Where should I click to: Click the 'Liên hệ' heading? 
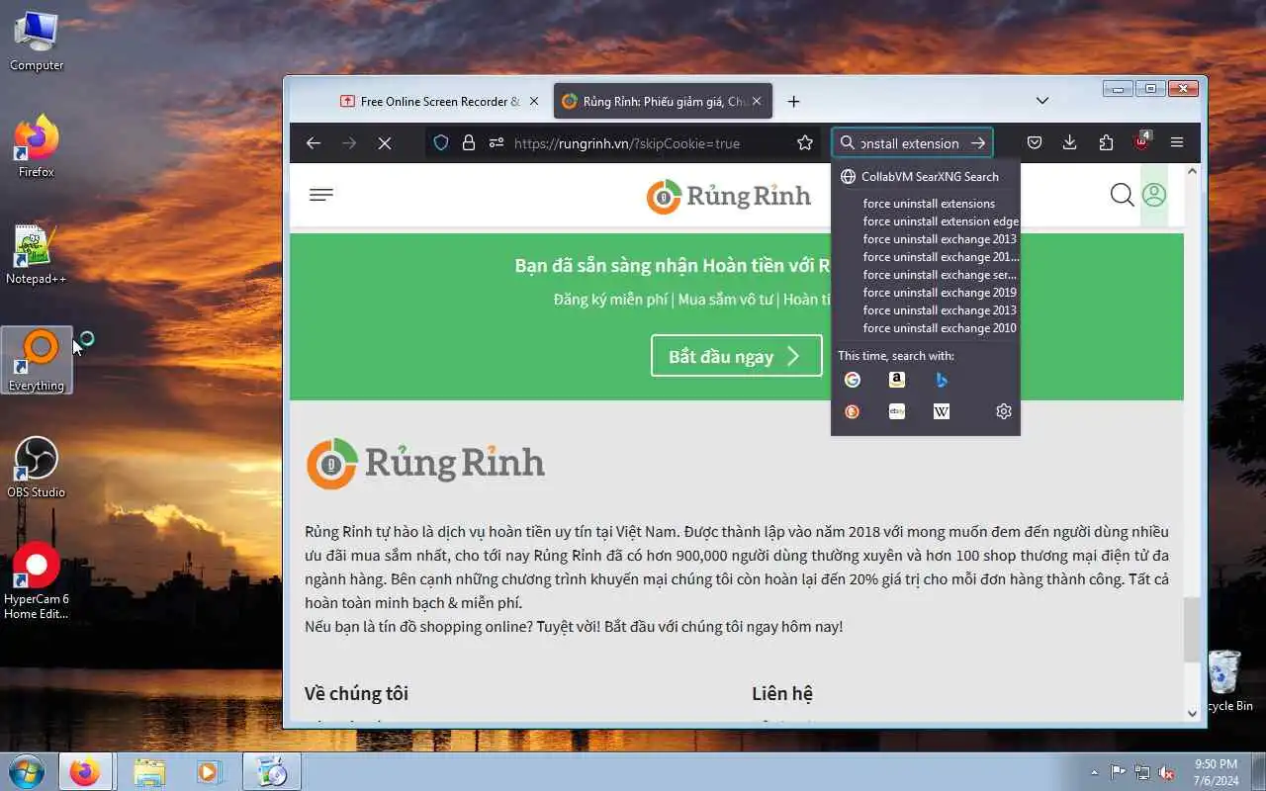pos(782,693)
